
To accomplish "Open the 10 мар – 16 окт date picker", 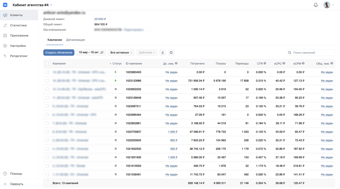I will point(91,52).
